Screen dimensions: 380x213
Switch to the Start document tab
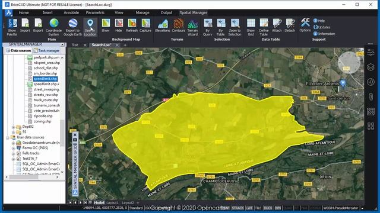coord(75,45)
